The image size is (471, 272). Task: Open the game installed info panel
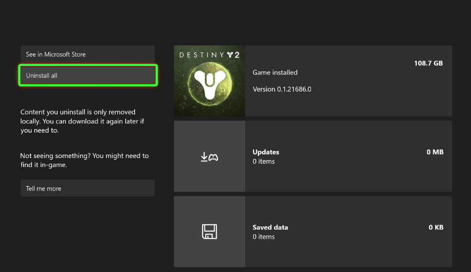(348, 81)
